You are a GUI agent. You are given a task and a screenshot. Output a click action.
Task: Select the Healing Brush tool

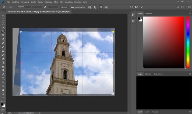coord(3,43)
